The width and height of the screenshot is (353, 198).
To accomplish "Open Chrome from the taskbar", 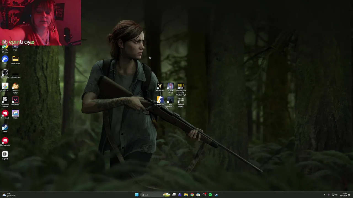I will point(192,195).
